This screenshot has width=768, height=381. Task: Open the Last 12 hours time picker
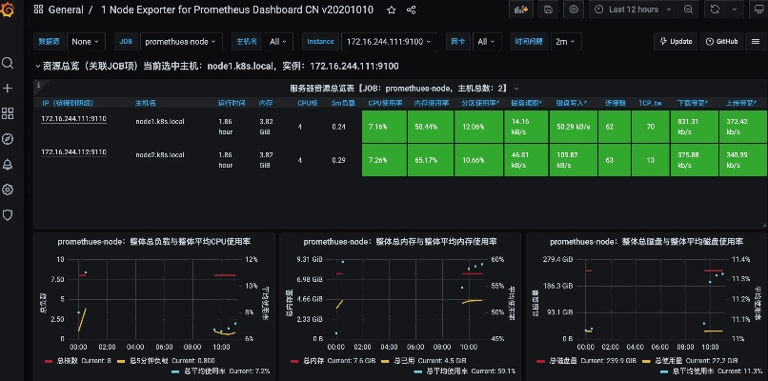tap(634, 10)
